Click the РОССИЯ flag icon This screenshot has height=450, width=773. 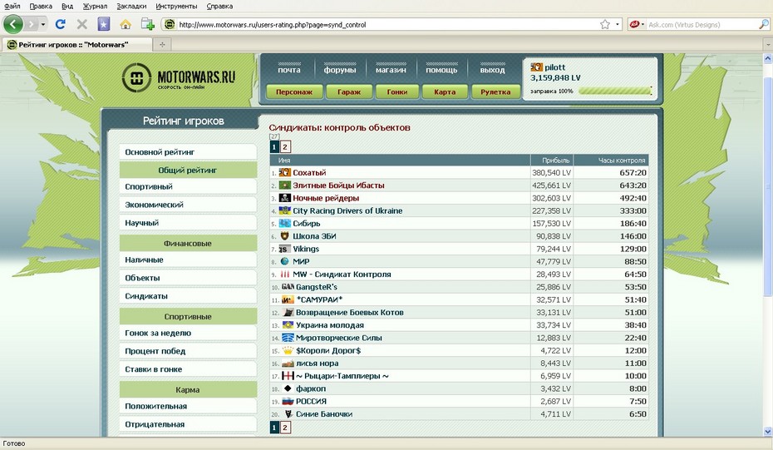(x=288, y=401)
